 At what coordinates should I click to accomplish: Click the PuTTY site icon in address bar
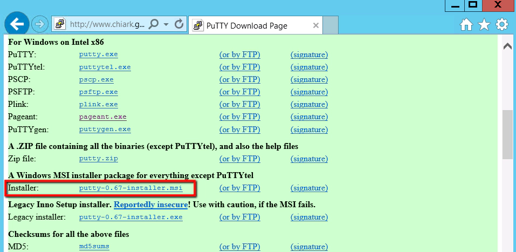point(60,24)
